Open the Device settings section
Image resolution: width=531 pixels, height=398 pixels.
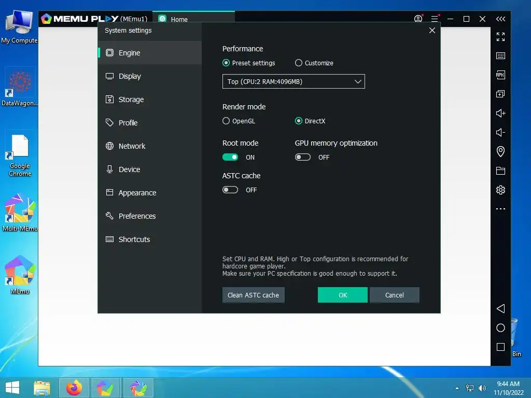coord(150,169)
